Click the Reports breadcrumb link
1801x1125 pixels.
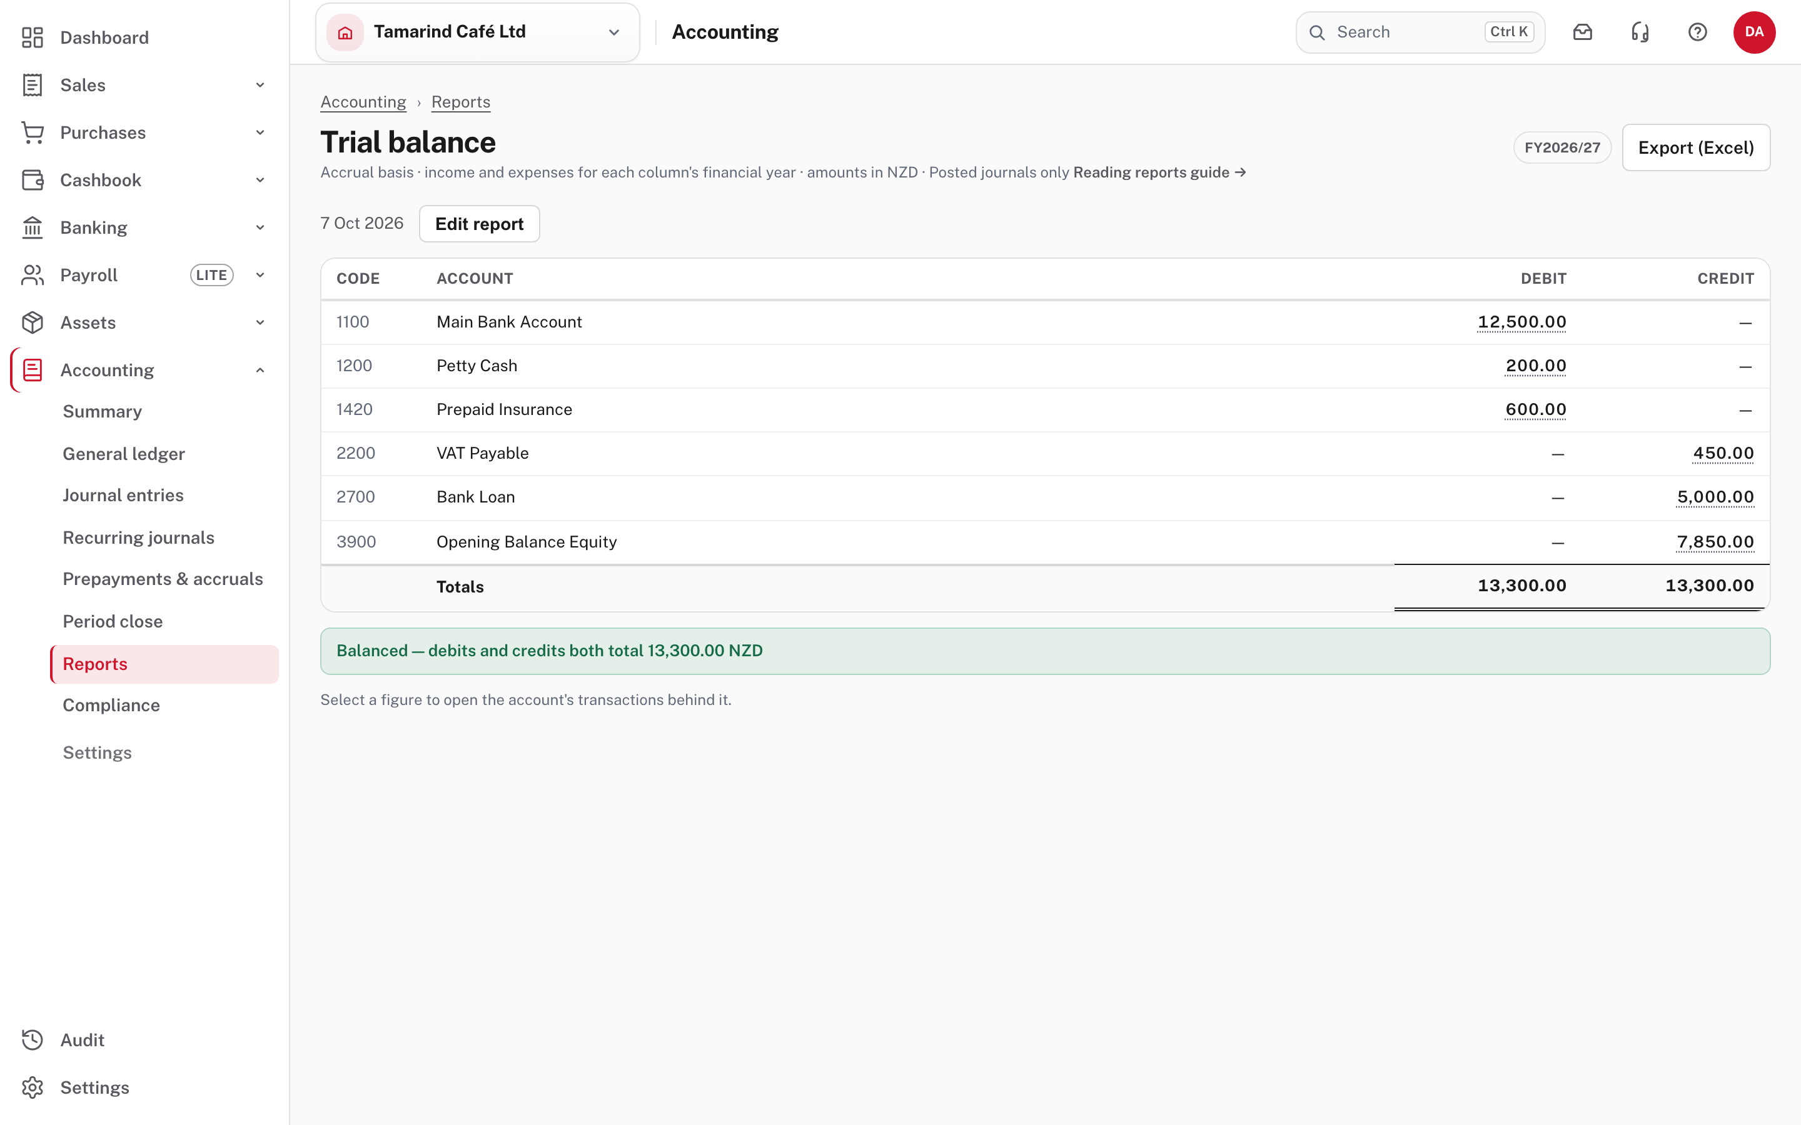click(461, 102)
